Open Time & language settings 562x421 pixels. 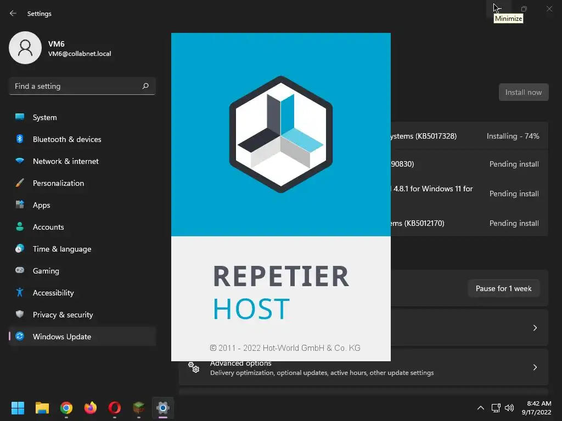82,249
